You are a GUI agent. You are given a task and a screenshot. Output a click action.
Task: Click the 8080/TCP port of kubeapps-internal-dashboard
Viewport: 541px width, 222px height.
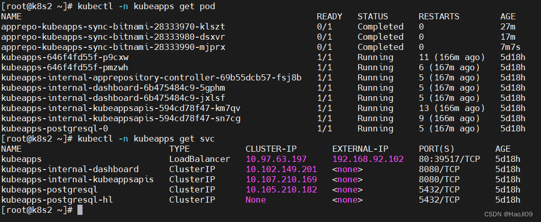click(x=439, y=169)
